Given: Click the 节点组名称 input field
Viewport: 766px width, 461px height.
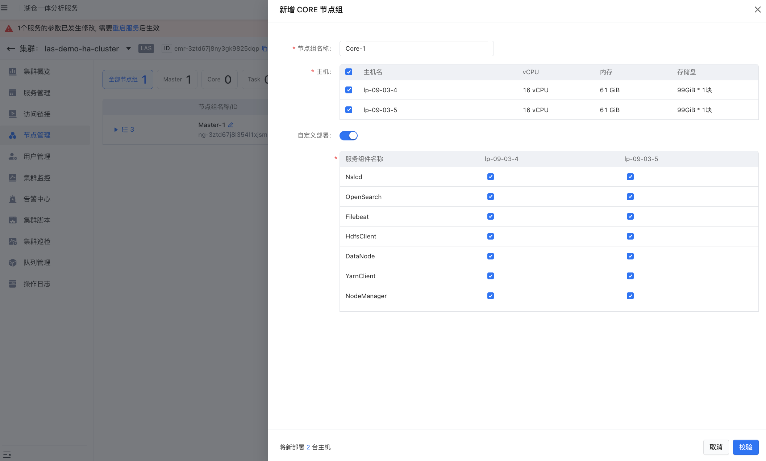Looking at the screenshot, I should click(416, 48).
